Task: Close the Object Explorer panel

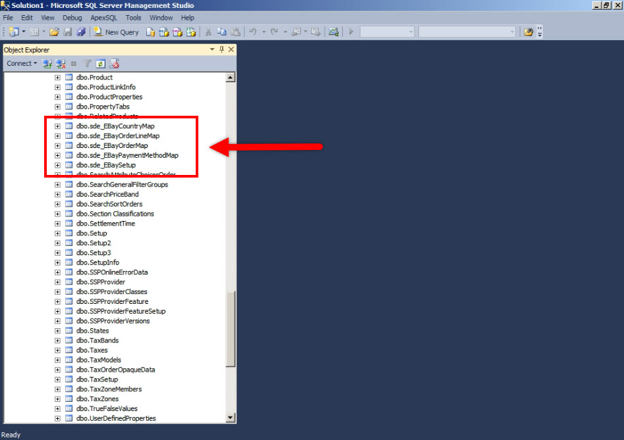Action: click(x=231, y=50)
